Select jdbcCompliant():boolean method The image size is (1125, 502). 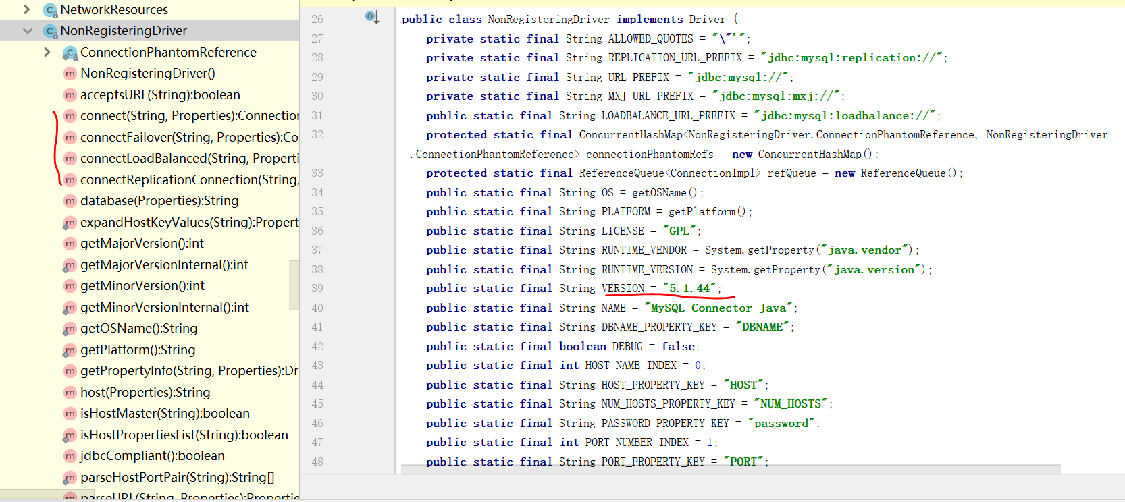153,455
